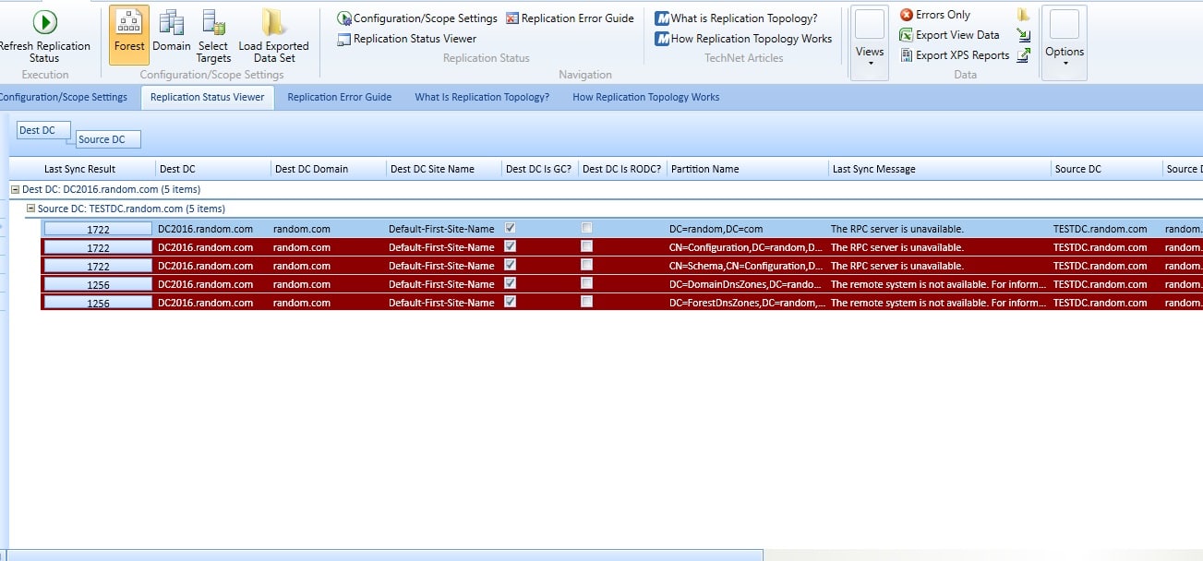Check Dest DC Is RODC in the 1256 row
1203x561 pixels.
pyautogui.click(x=586, y=283)
